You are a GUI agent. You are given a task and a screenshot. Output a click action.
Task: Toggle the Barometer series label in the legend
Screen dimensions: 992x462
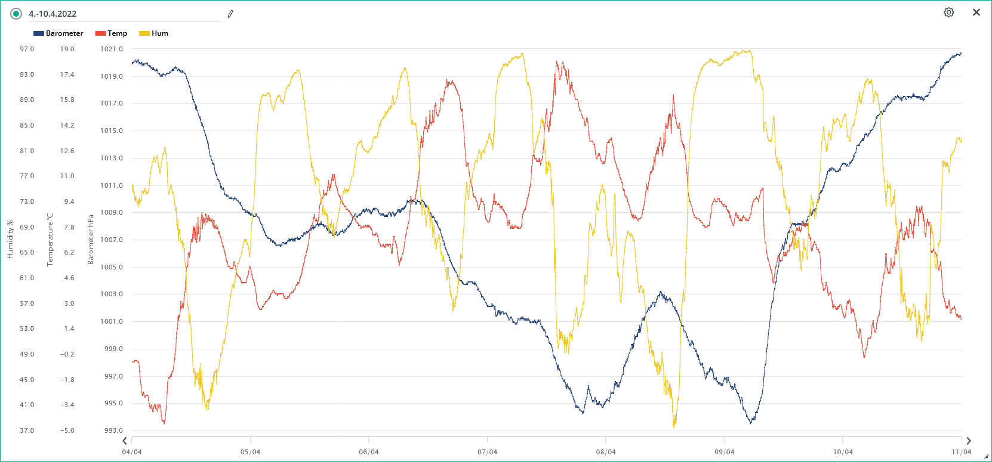64,33
